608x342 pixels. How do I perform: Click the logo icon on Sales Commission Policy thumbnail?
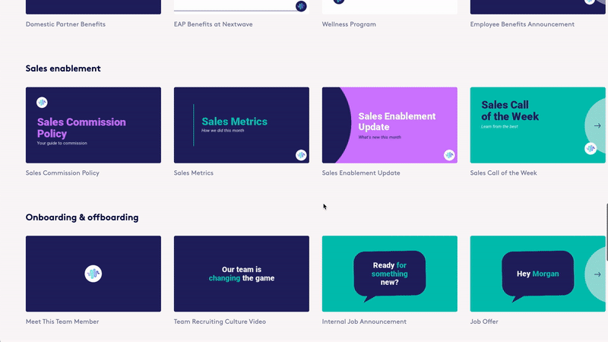tap(42, 103)
